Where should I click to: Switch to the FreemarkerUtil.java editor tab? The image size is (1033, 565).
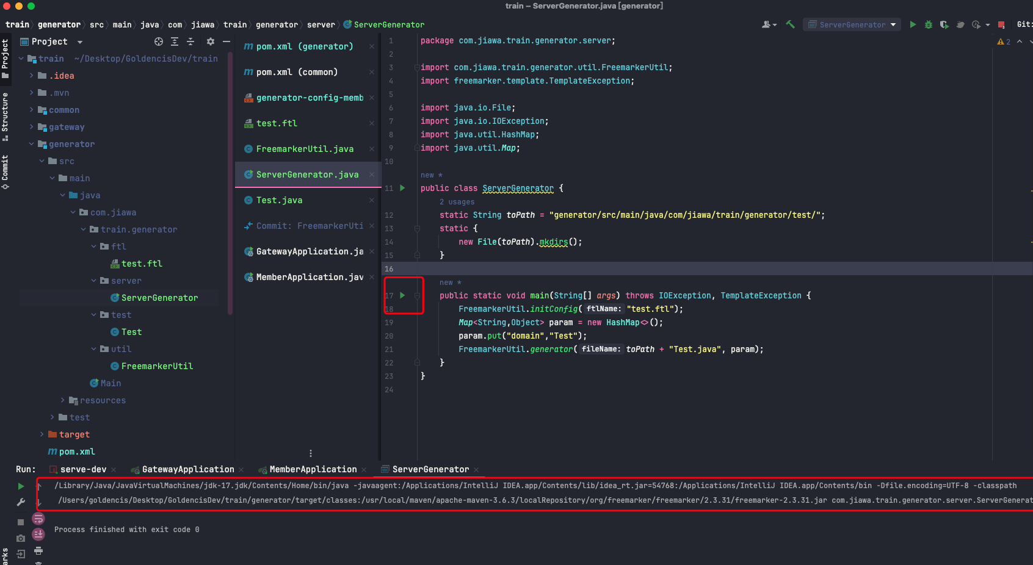pos(305,149)
